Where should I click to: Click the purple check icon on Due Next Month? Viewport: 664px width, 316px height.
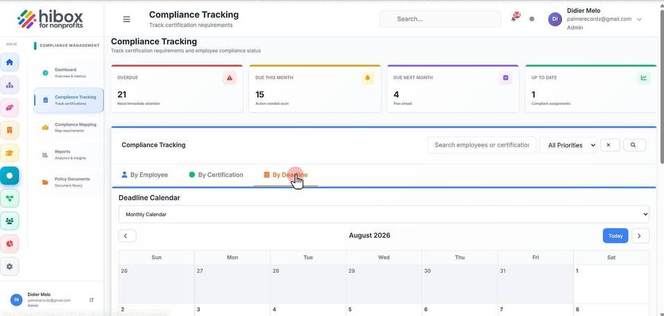pyautogui.click(x=505, y=78)
